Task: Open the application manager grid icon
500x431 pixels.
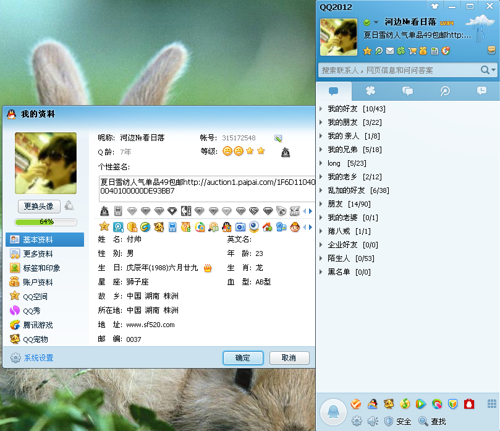Action: 492,404
